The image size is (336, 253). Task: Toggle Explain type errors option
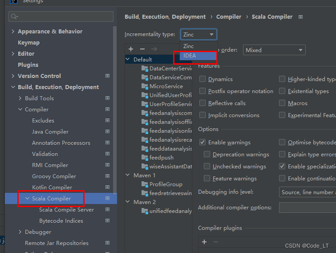click(x=282, y=155)
